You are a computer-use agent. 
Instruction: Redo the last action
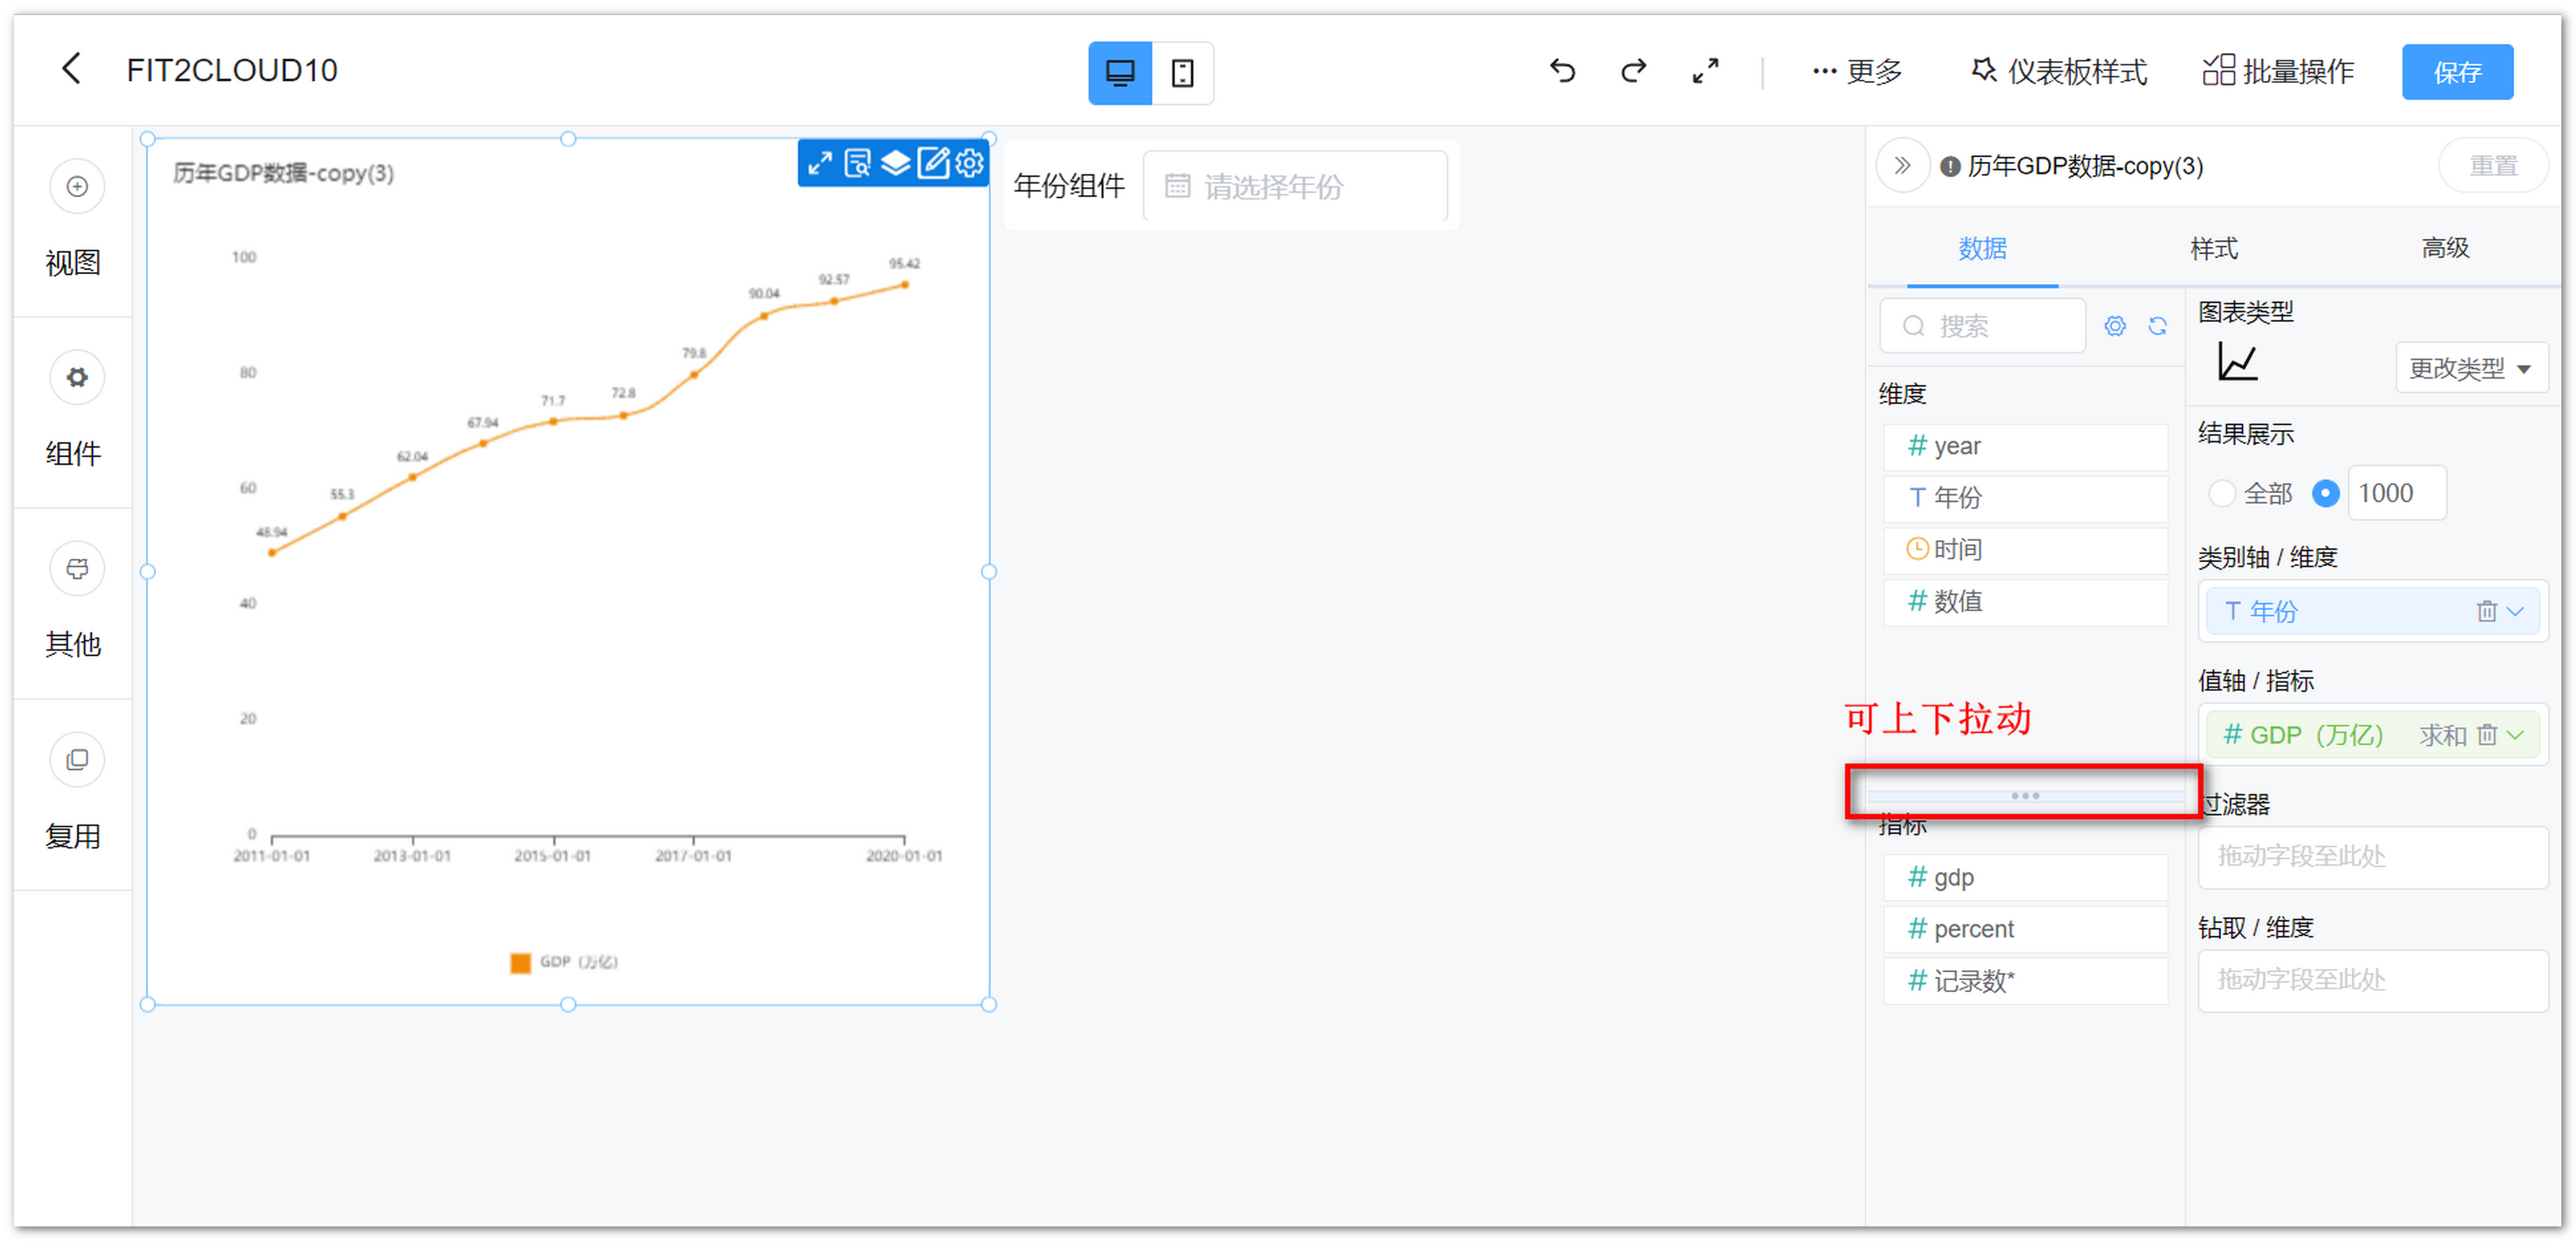(x=1633, y=71)
